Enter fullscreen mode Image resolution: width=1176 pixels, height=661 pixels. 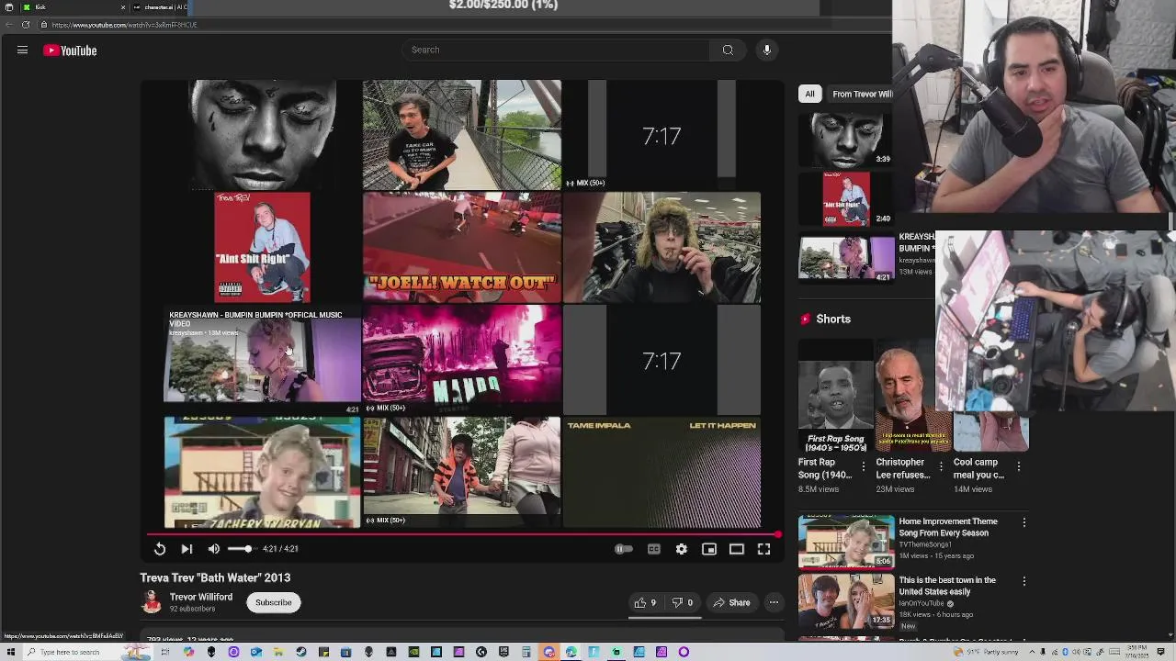pyautogui.click(x=764, y=549)
